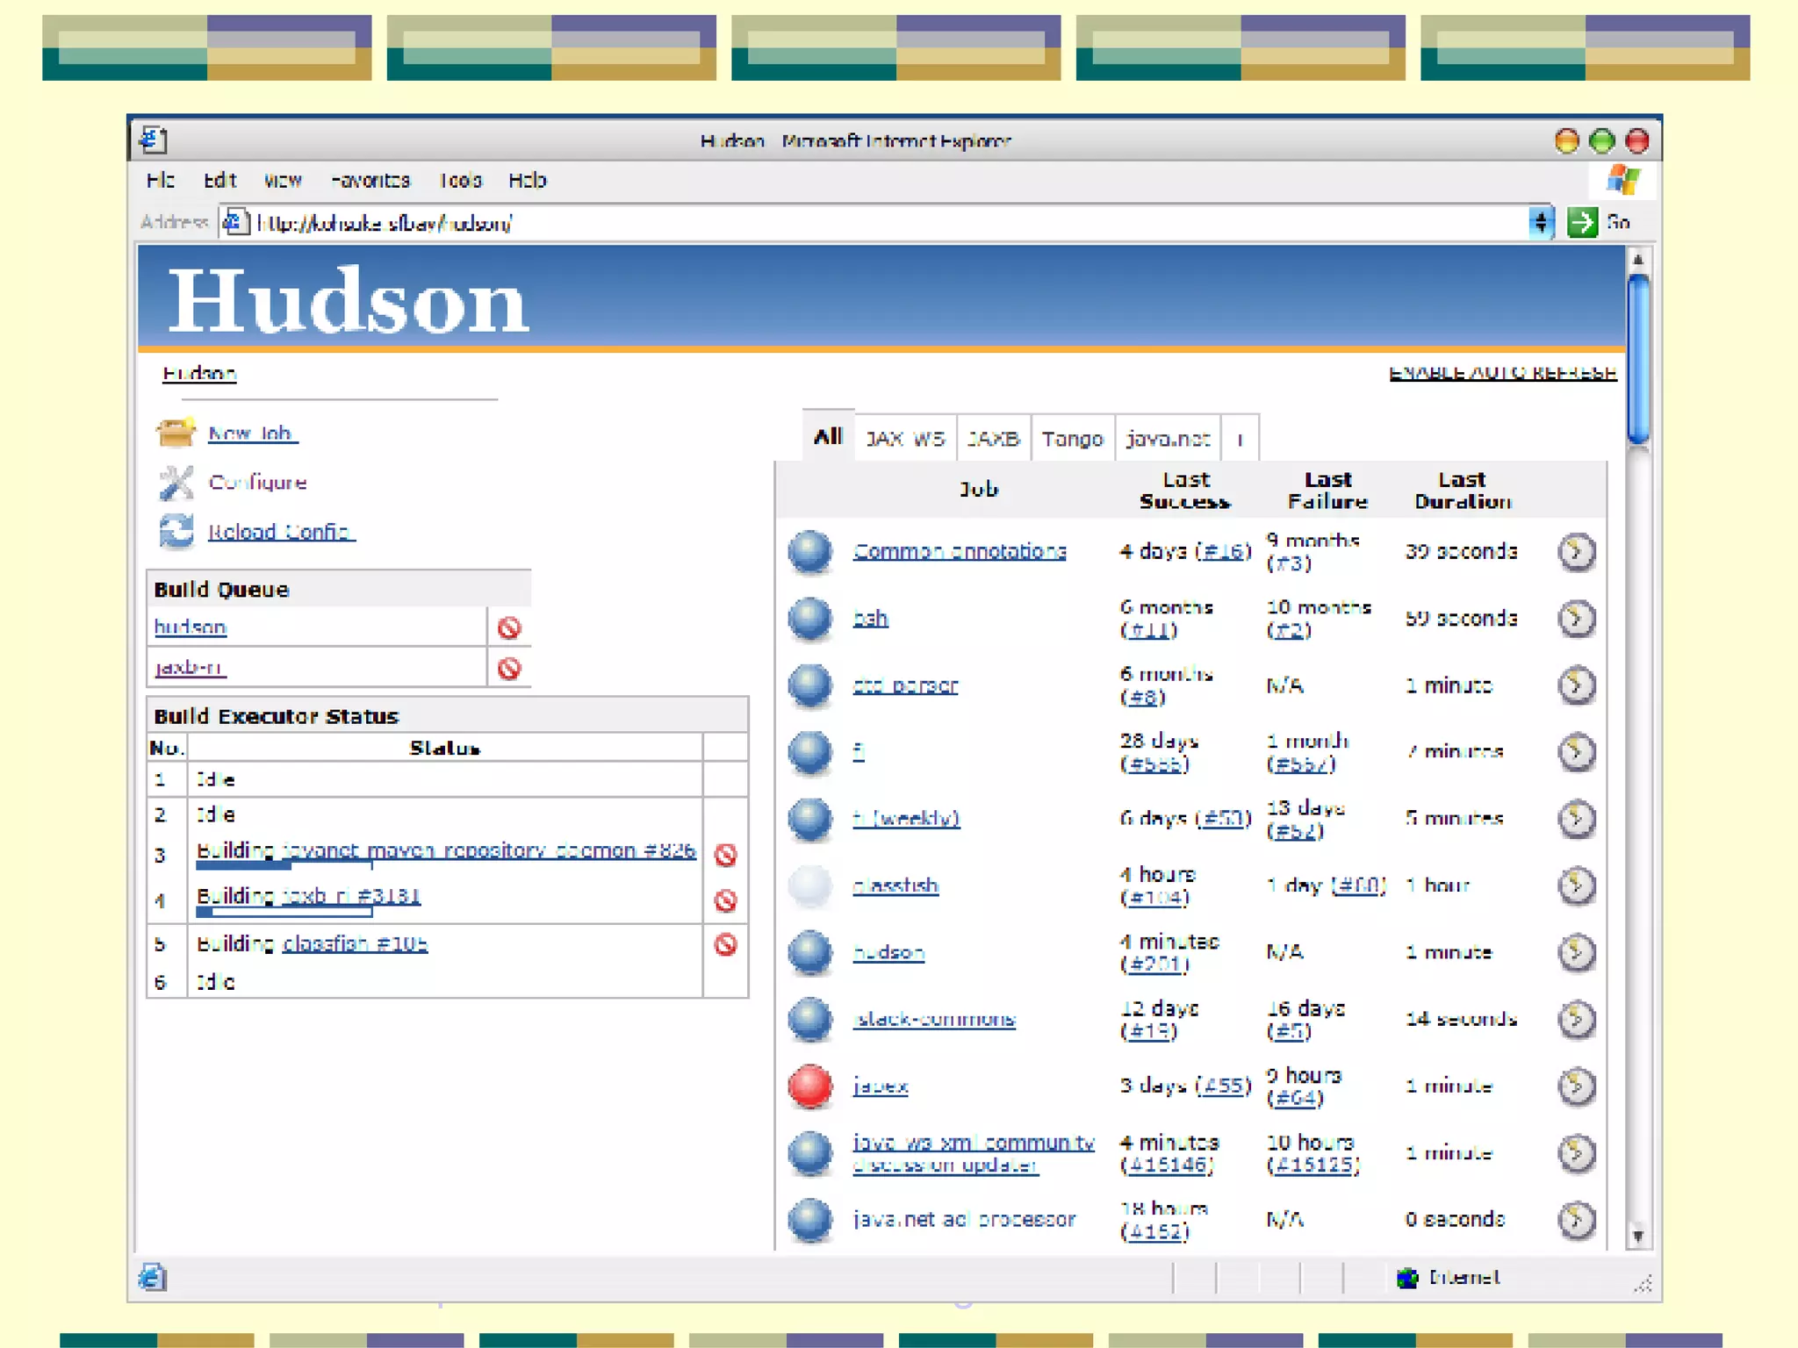Click the scrollbar up arrow

click(1637, 260)
